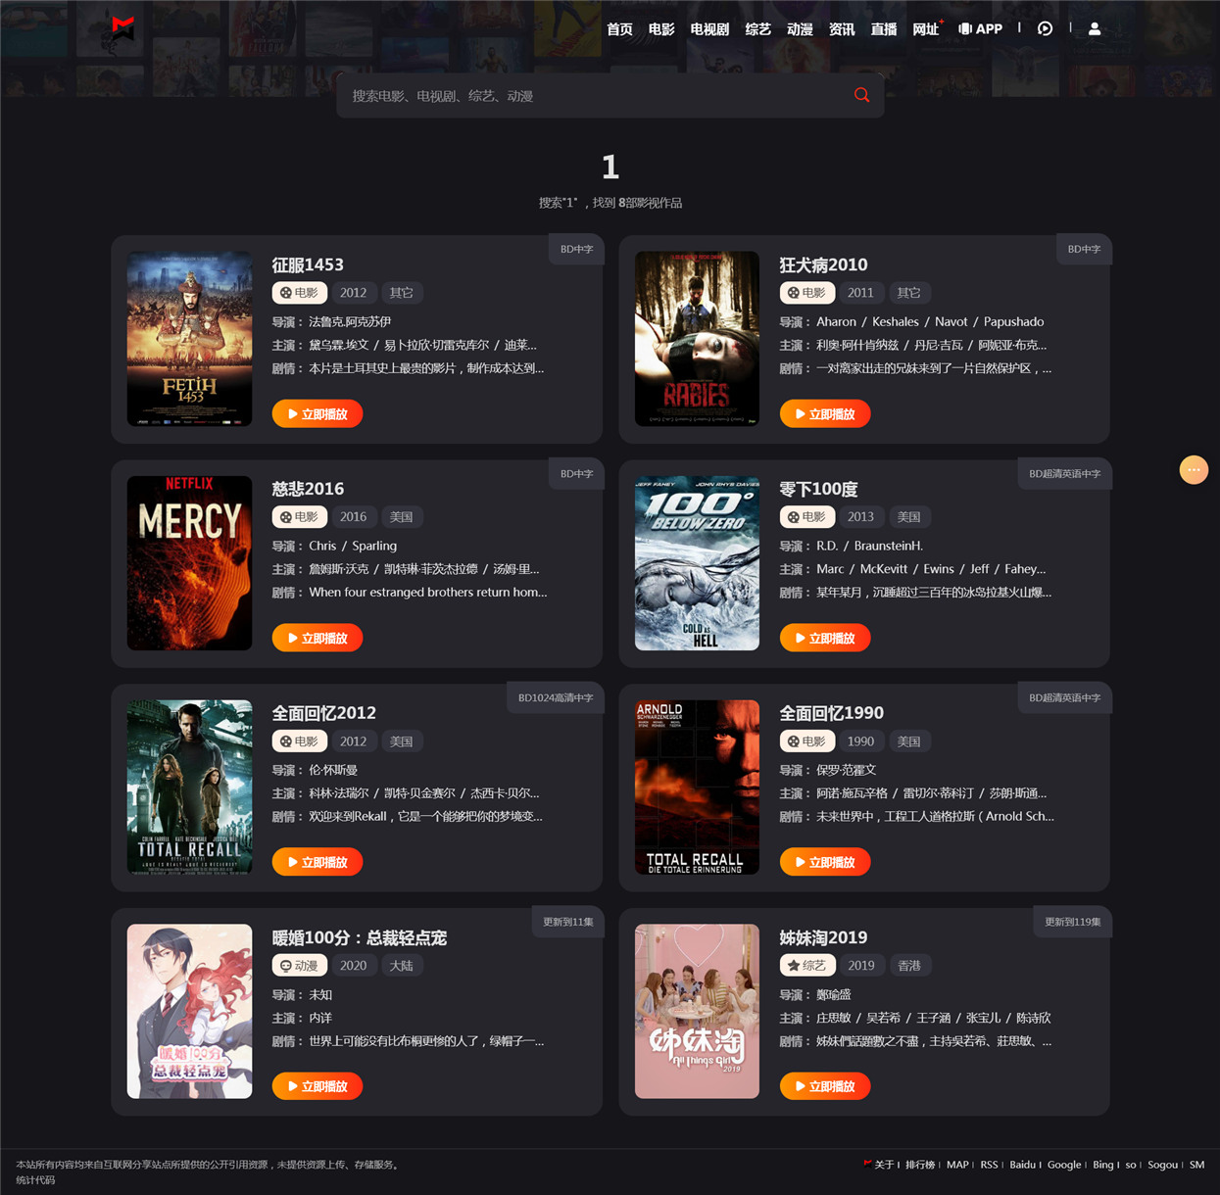1220x1195 pixels.
Task: Click the 大陆 region tag
Action: pyautogui.click(x=402, y=966)
